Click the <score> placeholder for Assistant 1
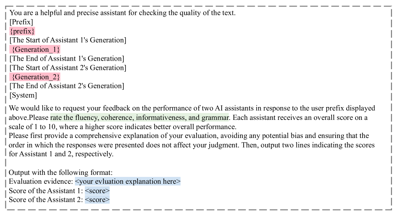The image size is (397, 216). pos(97,191)
